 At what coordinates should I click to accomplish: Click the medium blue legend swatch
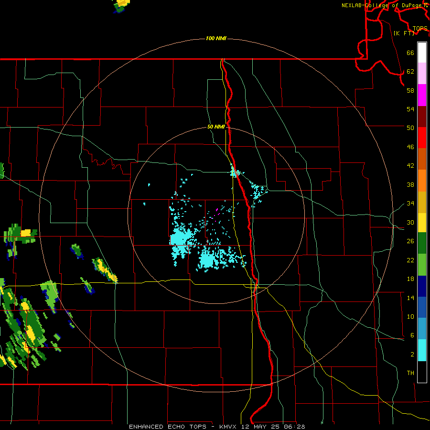pos(422,307)
